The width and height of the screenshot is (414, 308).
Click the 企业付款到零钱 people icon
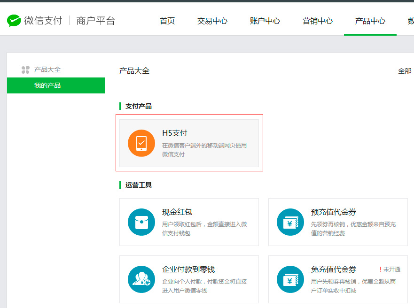[141, 279]
